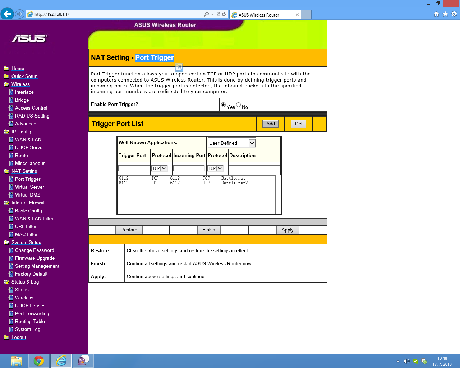Viewport: 460px width, 368px height.
Task: Open File Explorer from the taskbar
Action: pyautogui.click(x=17, y=361)
